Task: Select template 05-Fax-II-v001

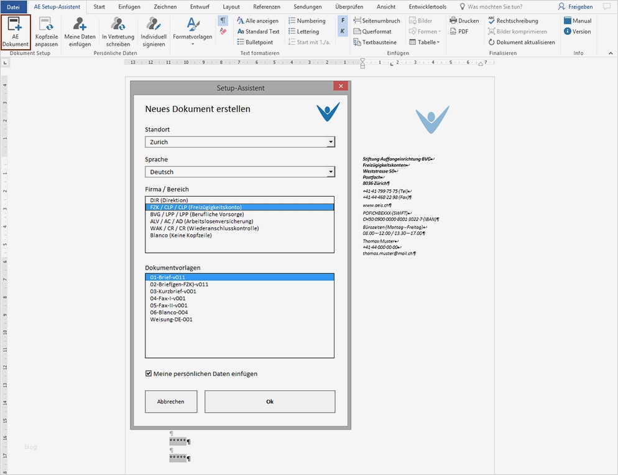Action: click(239, 306)
